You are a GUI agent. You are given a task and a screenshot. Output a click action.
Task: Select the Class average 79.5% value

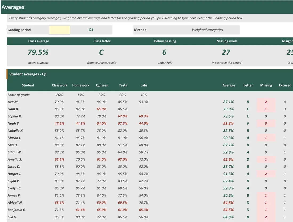pos(38,52)
